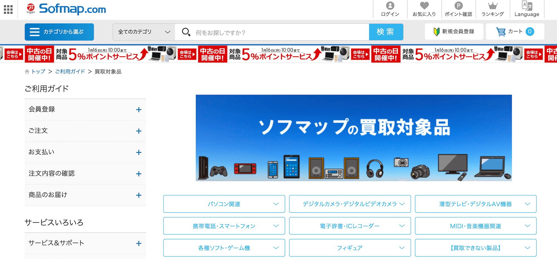Screen dimensions: 557x259
Task: Click the Sofmap.com logo
Action: (72, 9)
